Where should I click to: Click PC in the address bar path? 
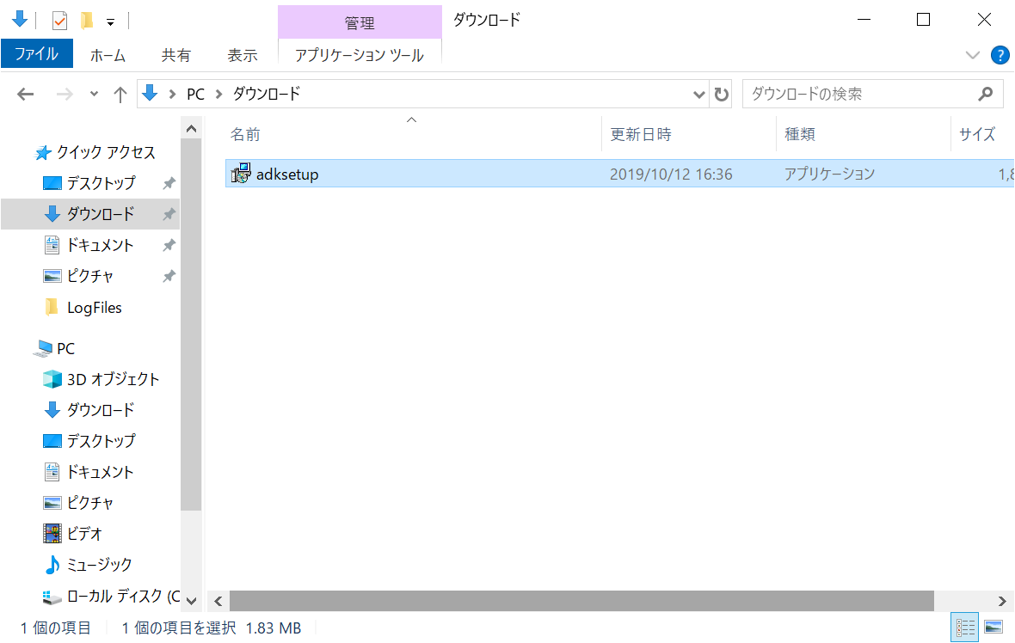(195, 95)
